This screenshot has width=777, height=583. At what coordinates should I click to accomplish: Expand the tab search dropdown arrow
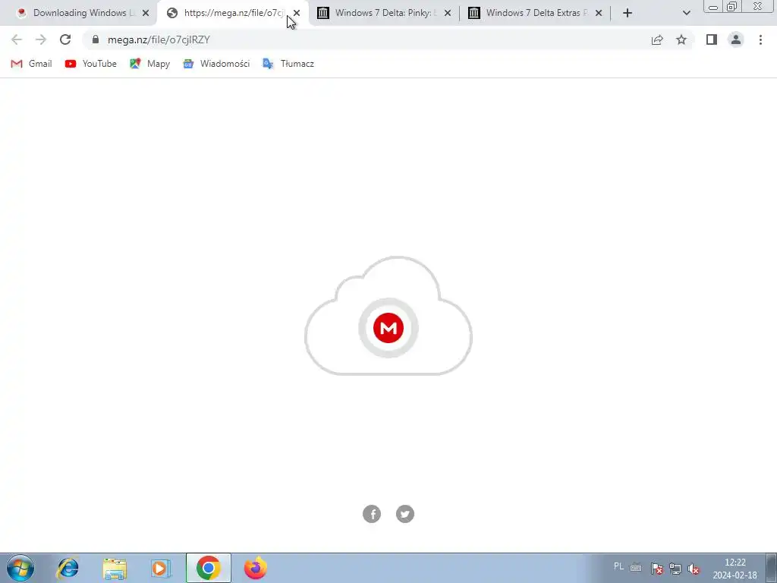pyautogui.click(x=686, y=13)
